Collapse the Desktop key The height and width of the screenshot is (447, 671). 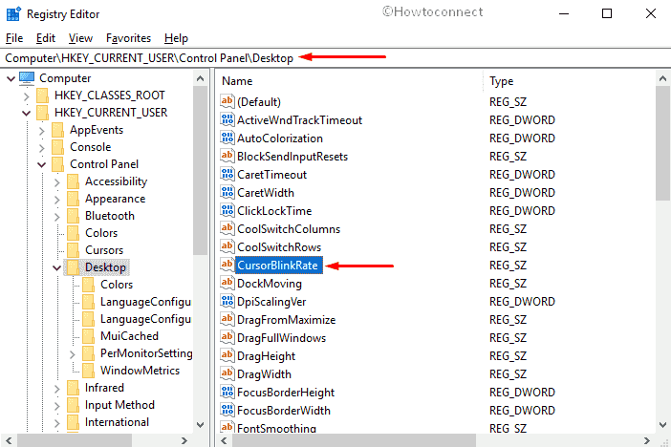(x=57, y=268)
